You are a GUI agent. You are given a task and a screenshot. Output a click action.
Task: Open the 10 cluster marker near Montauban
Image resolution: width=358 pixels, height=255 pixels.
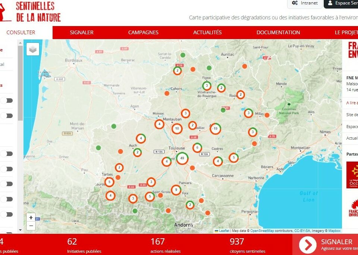(177, 128)
